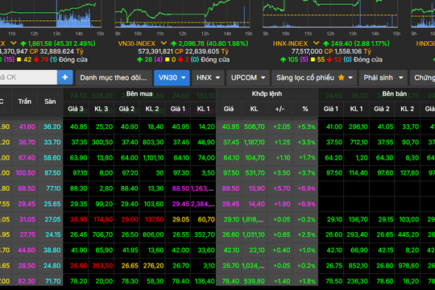Click the VN30-INDEX label

point(137,43)
